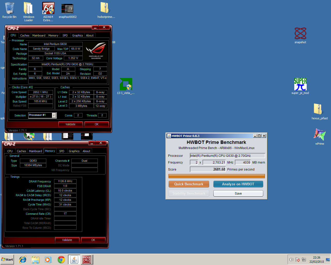
Task: Click the Save button in HWBOT Prime
Action: [x=238, y=193]
